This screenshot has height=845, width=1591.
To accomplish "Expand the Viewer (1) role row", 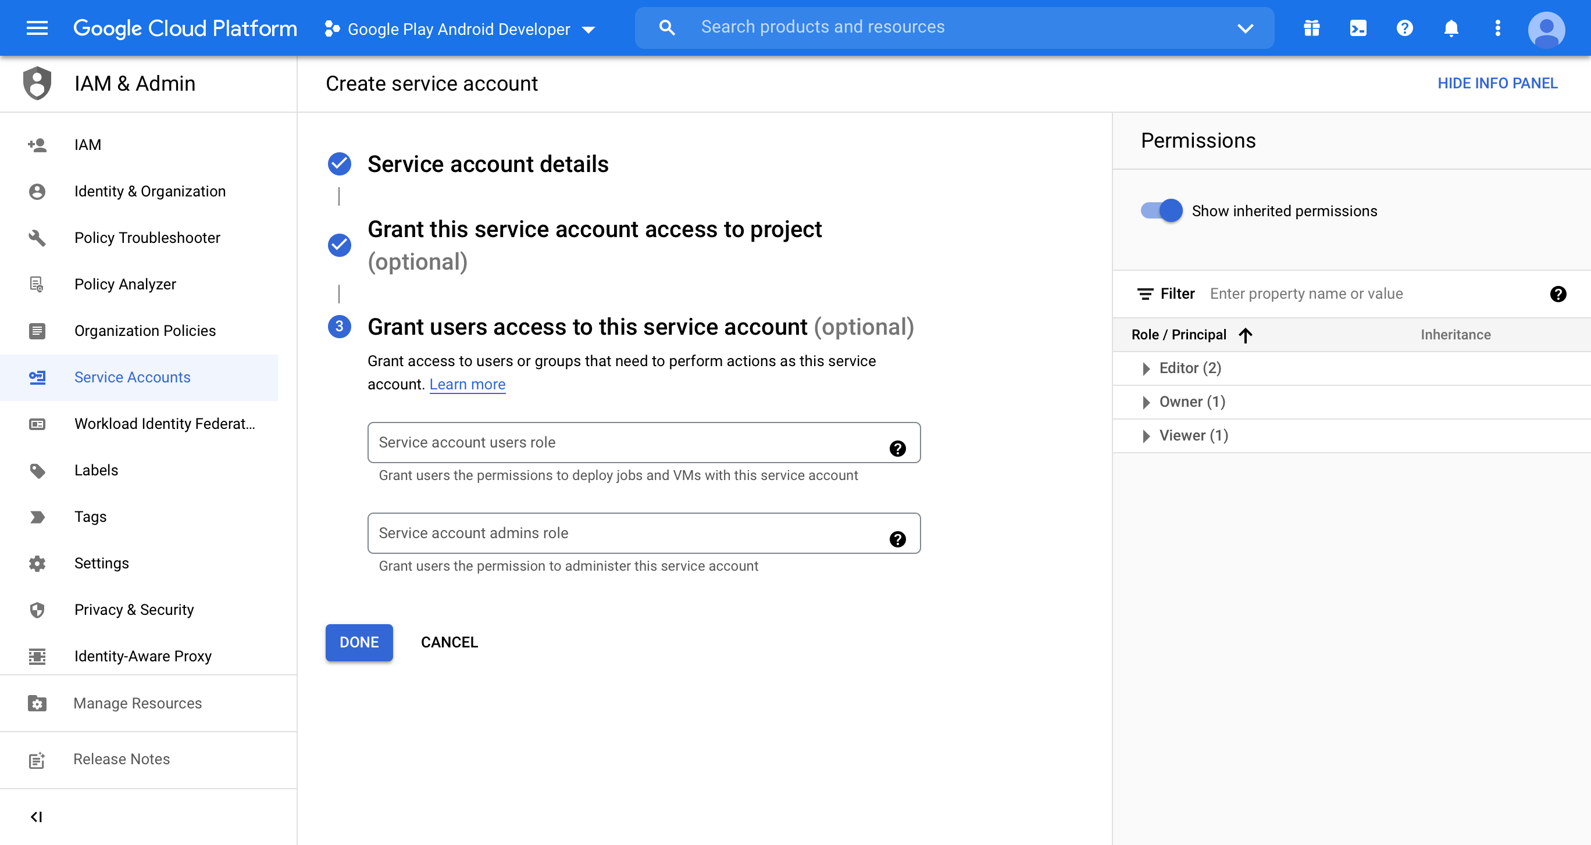I will click(x=1146, y=436).
